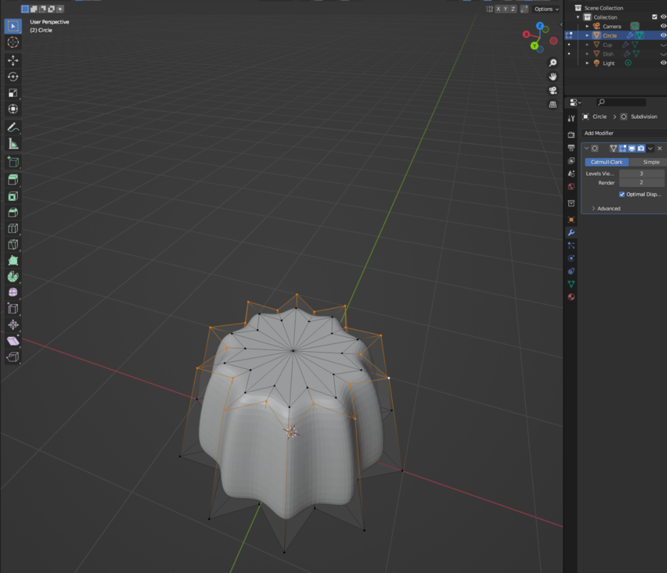Open the Render properties tab
The image size is (667, 573).
coord(571,135)
